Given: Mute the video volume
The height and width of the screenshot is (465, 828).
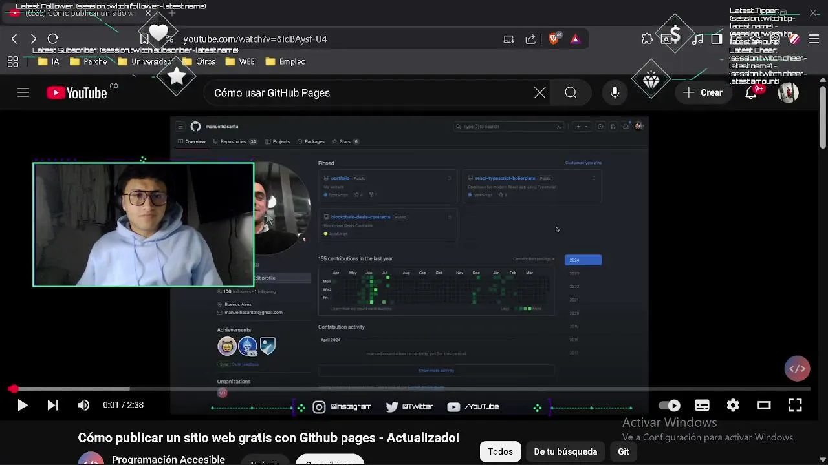Looking at the screenshot, I should (x=83, y=406).
